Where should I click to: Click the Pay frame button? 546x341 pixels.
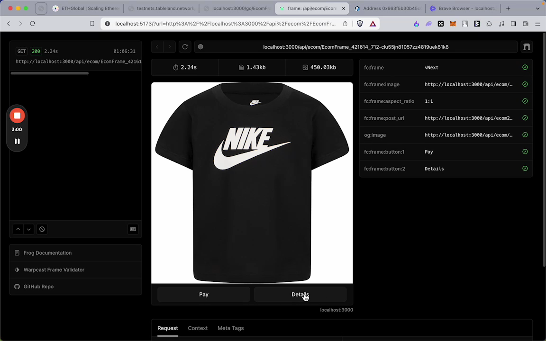(204, 295)
